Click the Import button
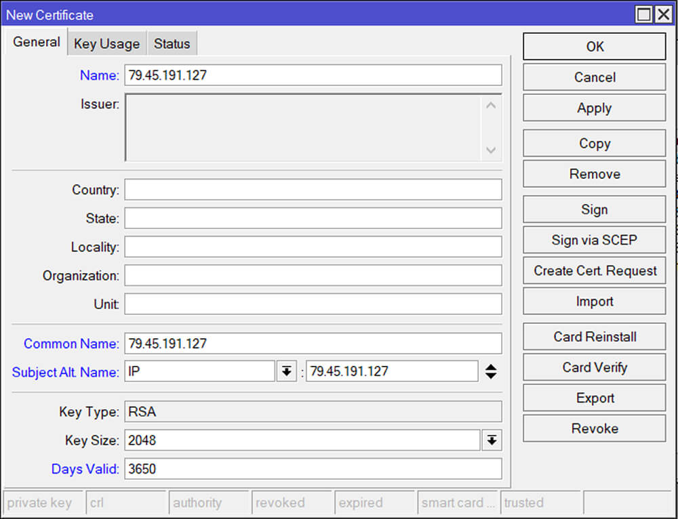 point(594,302)
